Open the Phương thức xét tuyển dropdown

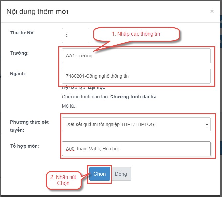(x=136, y=124)
